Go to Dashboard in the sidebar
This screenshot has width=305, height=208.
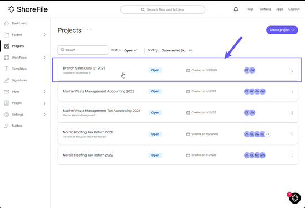(19, 23)
